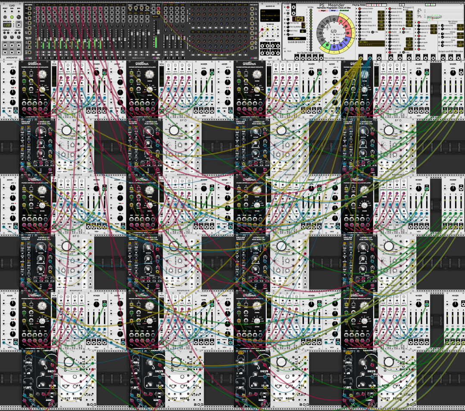Click V/OCT input on top-left Woldemar oscillator

pyautogui.click(x=24, y=73)
